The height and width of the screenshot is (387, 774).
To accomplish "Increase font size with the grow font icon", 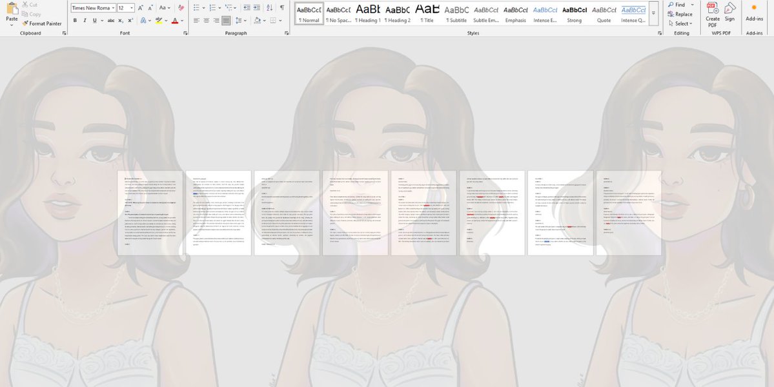I will click(141, 8).
